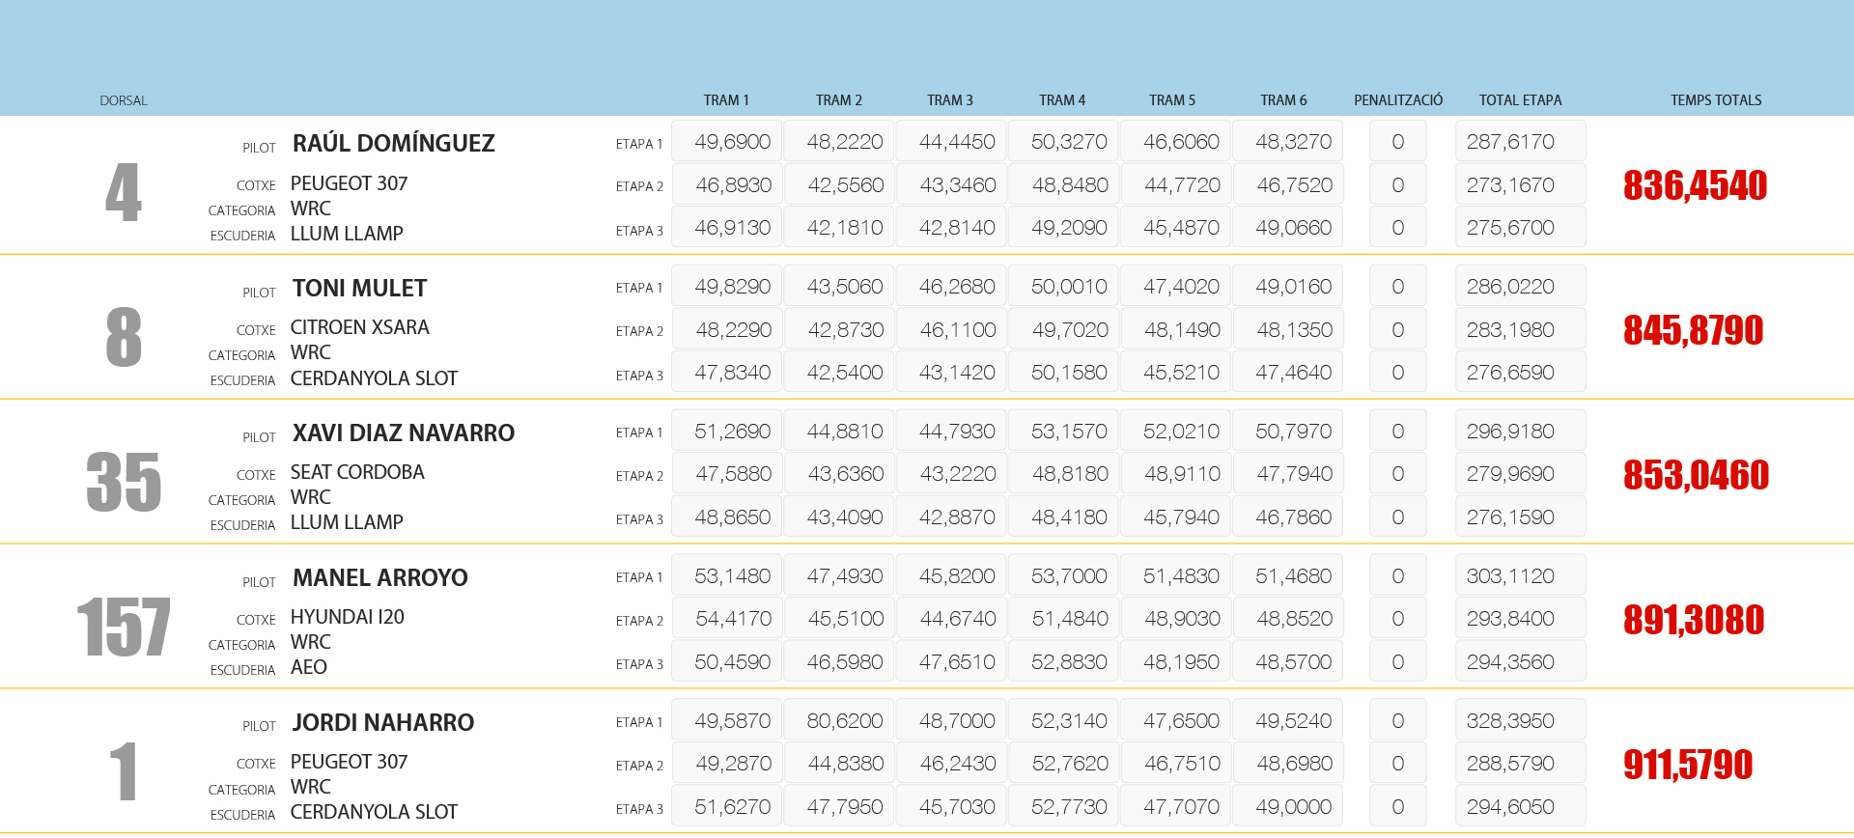Select total time 836,4540

[1695, 185]
